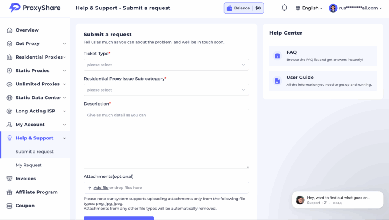The image size is (389, 220).
Task: Click the Help & Support lightbulb icon
Action: point(9,138)
